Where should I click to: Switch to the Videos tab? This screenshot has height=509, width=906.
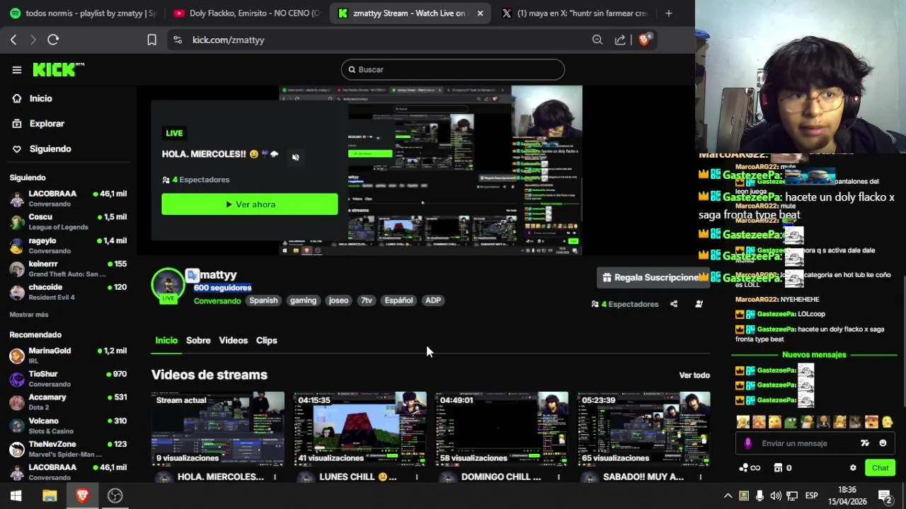tap(233, 341)
